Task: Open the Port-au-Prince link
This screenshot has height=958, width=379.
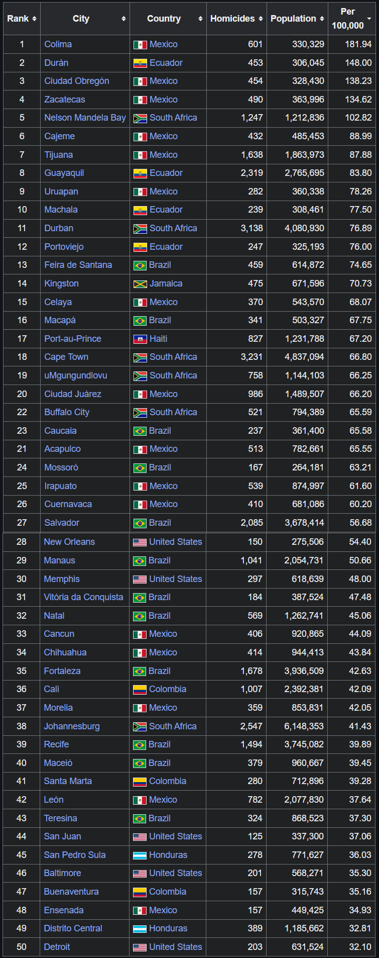Action: tap(73, 339)
